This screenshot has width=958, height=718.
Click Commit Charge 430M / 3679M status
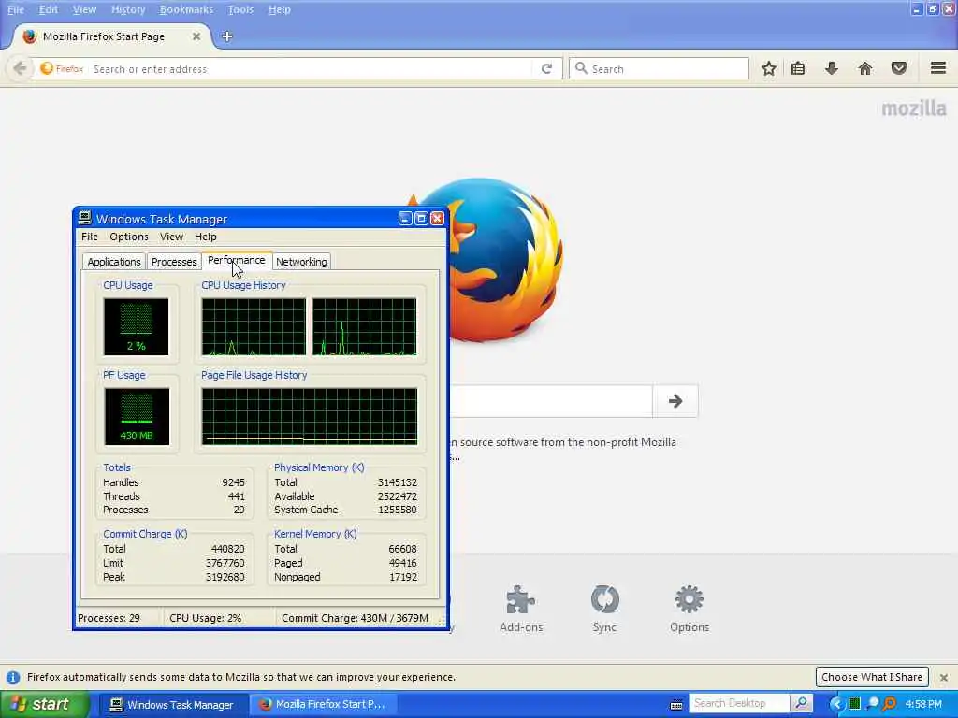click(355, 618)
